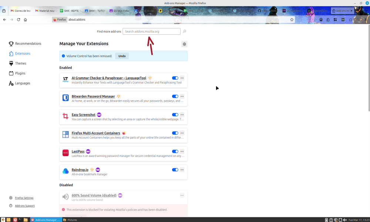Image resolution: width=370 pixels, height=222 pixels.
Task: Toggle off the Easy Screenshot extension
Action: 175,115
